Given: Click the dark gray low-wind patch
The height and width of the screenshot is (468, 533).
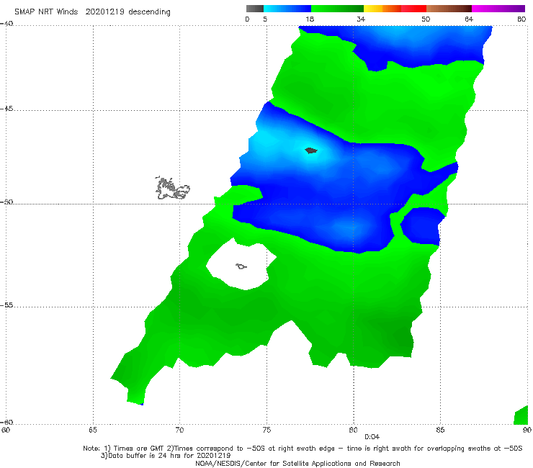Looking at the screenshot, I should point(311,150).
